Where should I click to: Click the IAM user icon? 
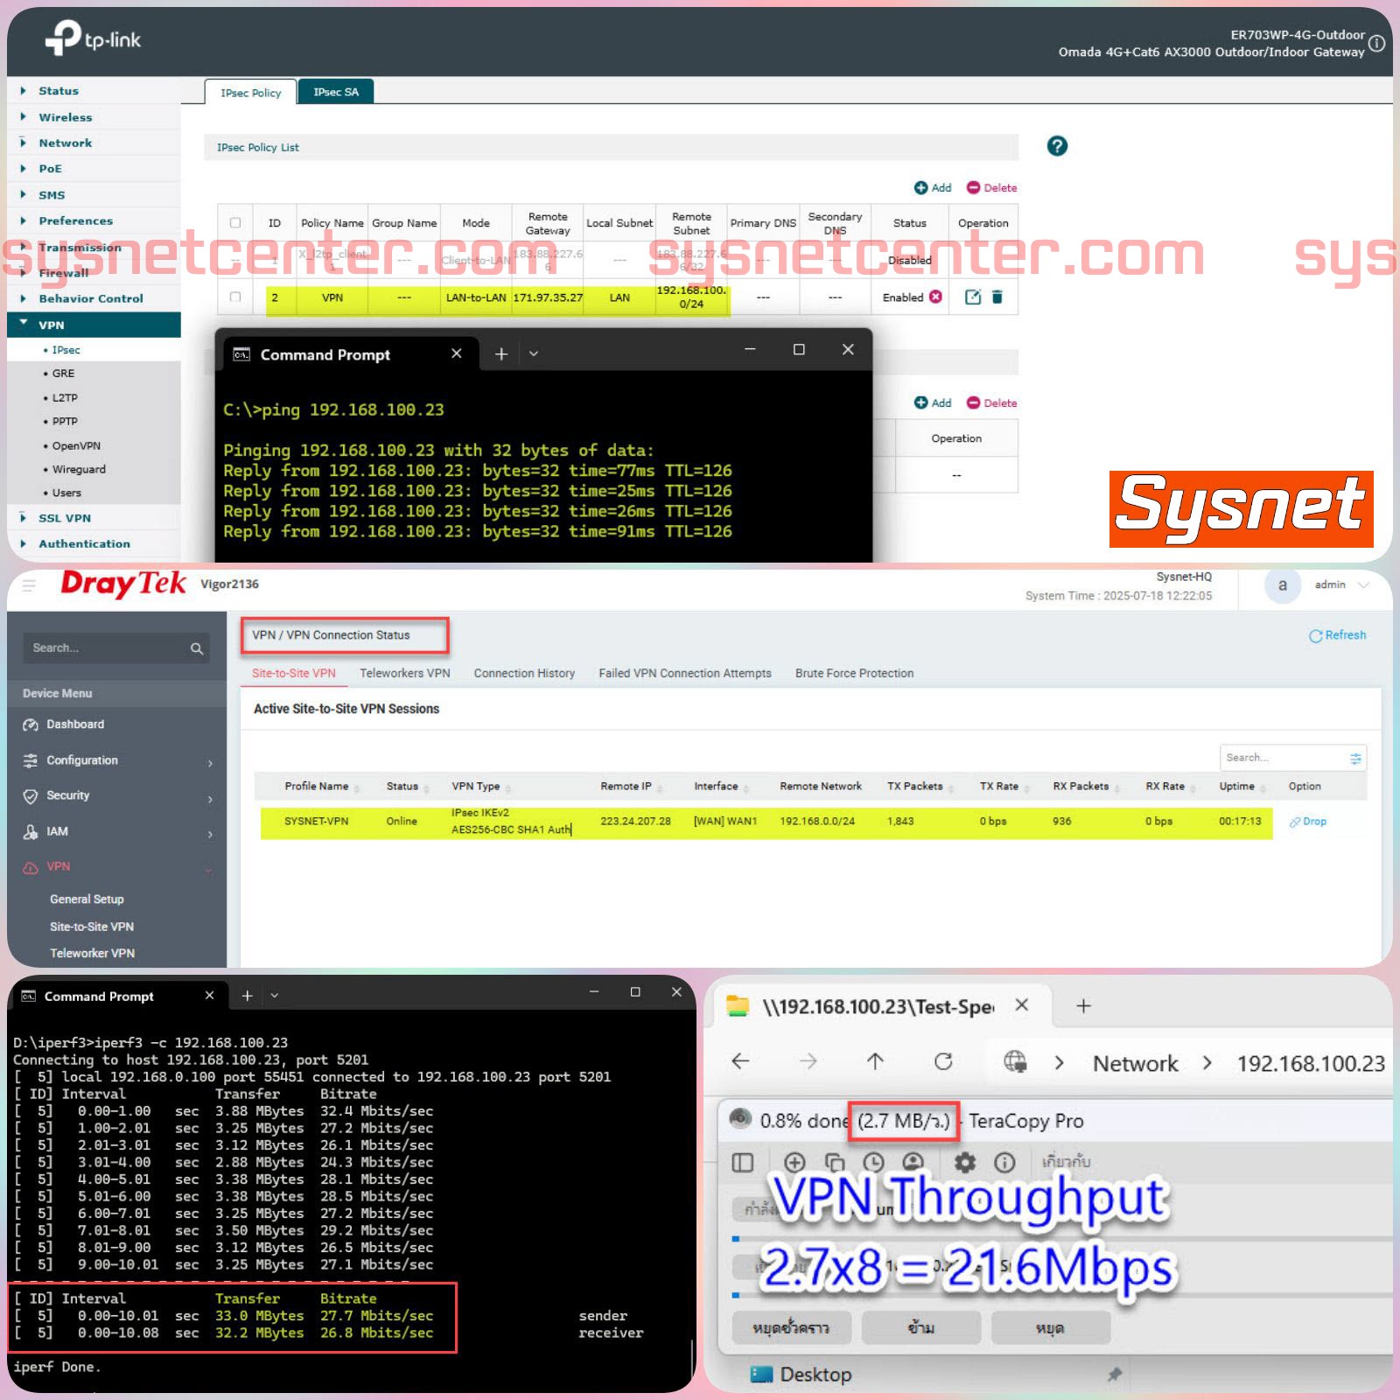coord(31,832)
